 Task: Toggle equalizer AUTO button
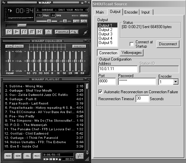(x=18, y=46)
